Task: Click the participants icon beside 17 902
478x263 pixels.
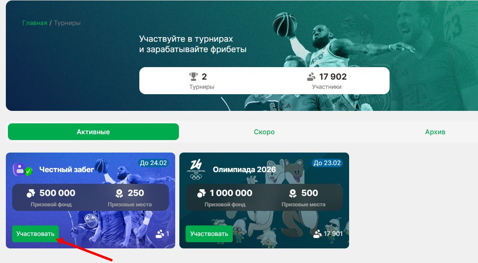Action: pos(311,77)
